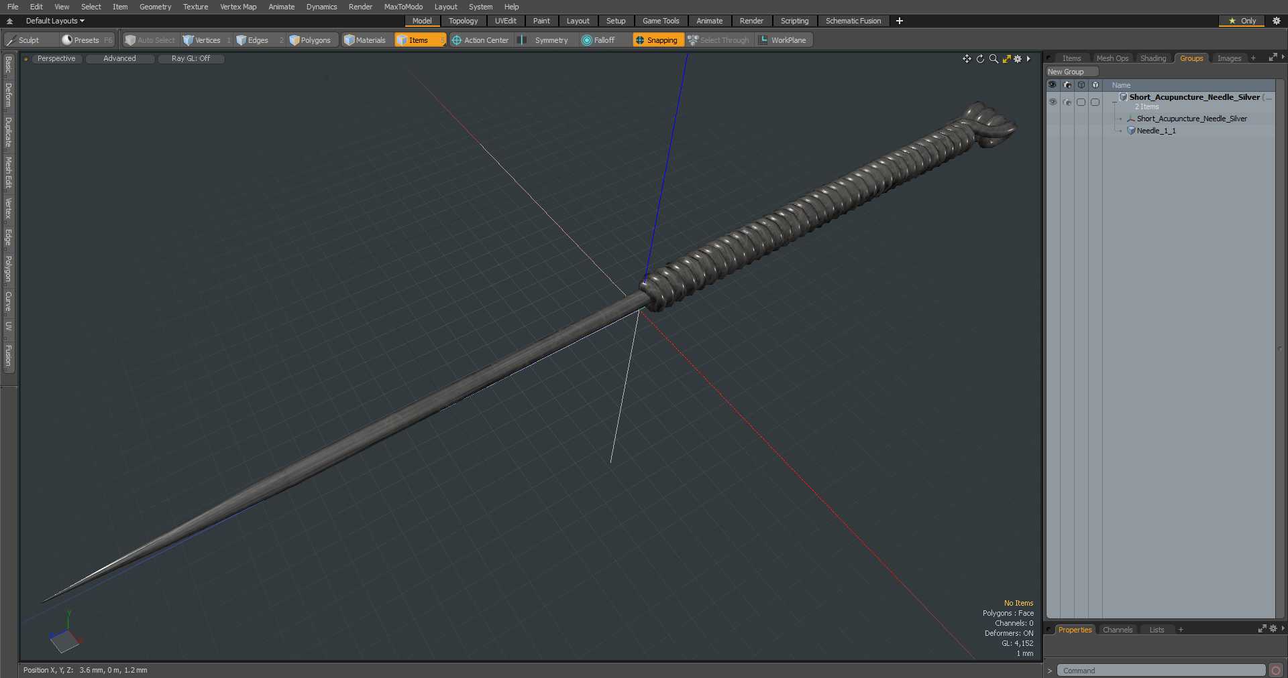
Task: Check the first checkbox in group row
Action: pos(1081,102)
